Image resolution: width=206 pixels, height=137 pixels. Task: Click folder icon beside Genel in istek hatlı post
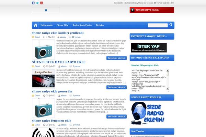coord(33,66)
